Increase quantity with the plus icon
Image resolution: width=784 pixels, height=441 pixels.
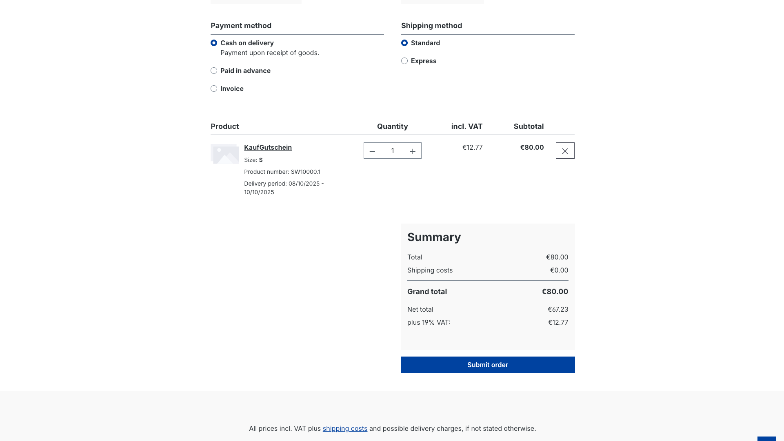(413, 151)
